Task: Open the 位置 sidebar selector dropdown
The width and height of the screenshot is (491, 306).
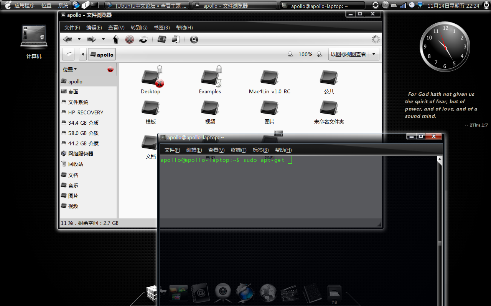Action: click(70, 69)
